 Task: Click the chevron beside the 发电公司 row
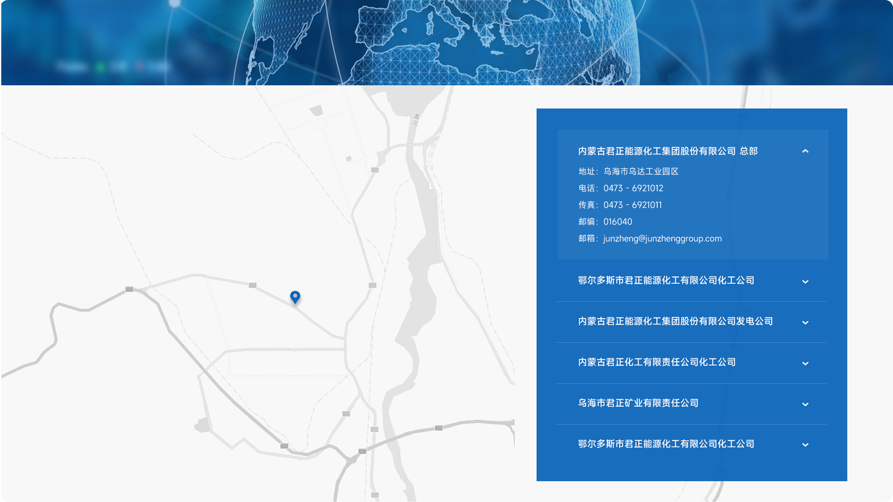[807, 323]
